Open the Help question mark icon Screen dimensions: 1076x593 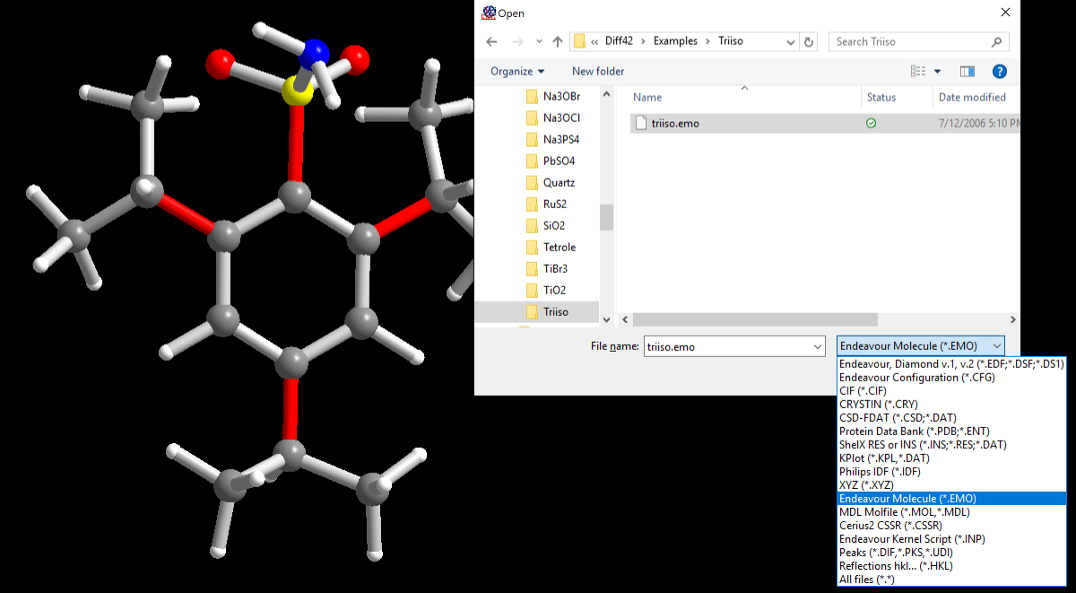[x=1000, y=72]
